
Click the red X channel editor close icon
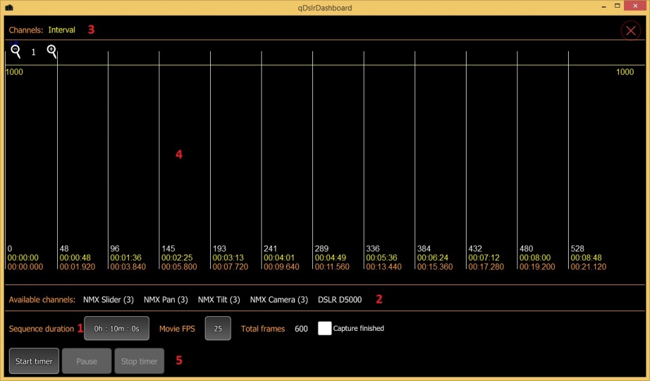(630, 30)
